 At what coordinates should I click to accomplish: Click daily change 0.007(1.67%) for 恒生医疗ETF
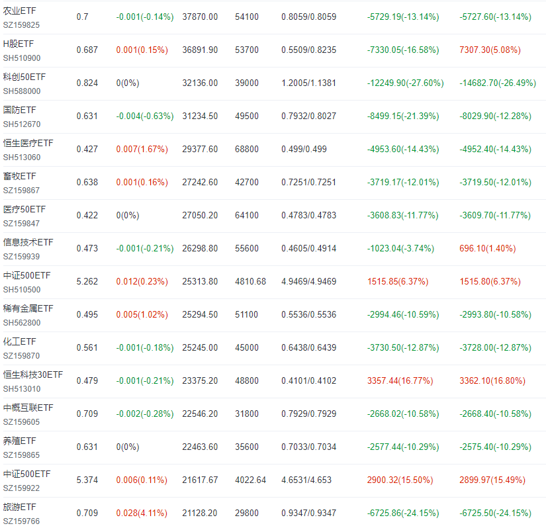142,149
